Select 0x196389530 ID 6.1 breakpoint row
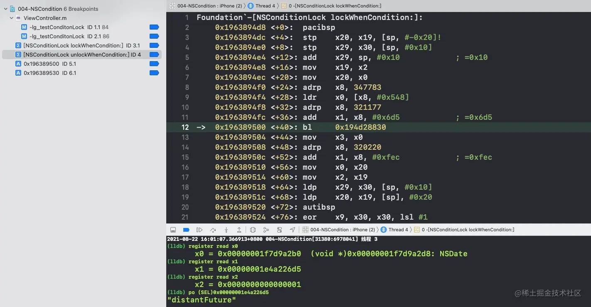This screenshot has width=591, height=307. [x=82, y=73]
